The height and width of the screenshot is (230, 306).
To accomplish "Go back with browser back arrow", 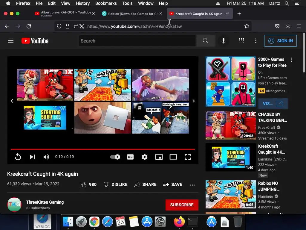I will [7, 26].
